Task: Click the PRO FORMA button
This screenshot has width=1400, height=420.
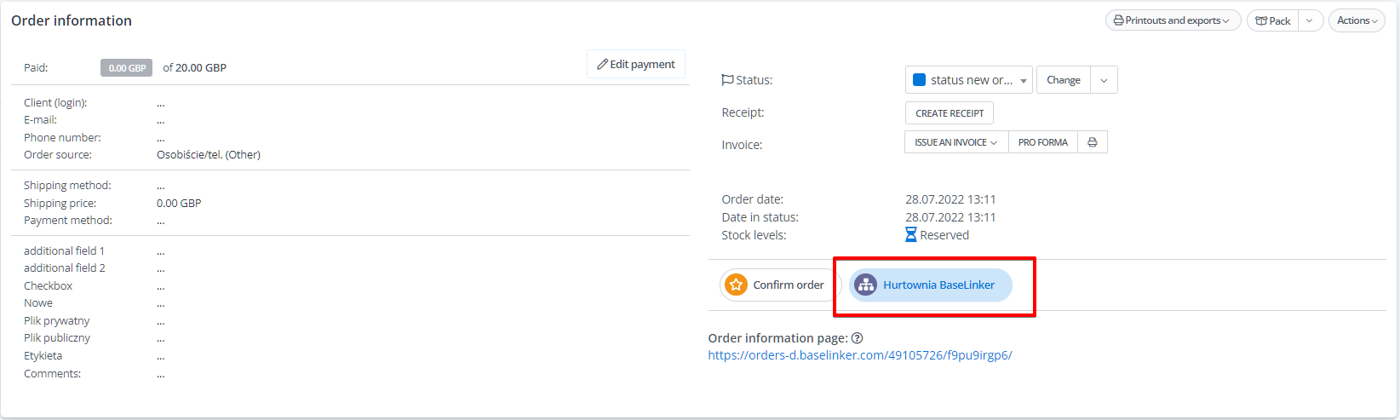Action: coord(1043,142)
